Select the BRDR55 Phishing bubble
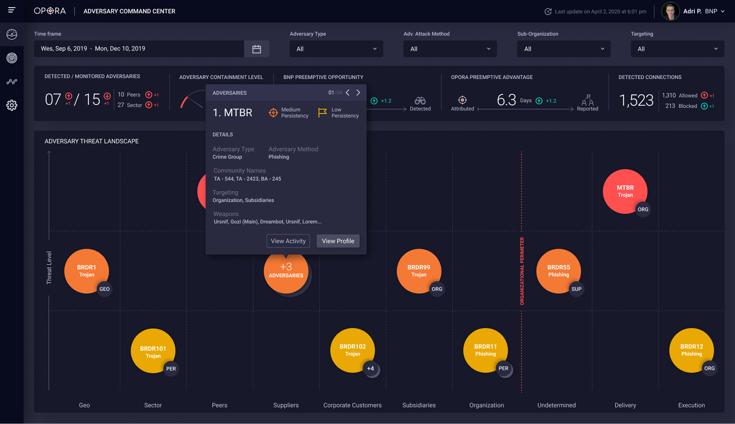Screen dimensions: 735x424 tap(558, 271)
